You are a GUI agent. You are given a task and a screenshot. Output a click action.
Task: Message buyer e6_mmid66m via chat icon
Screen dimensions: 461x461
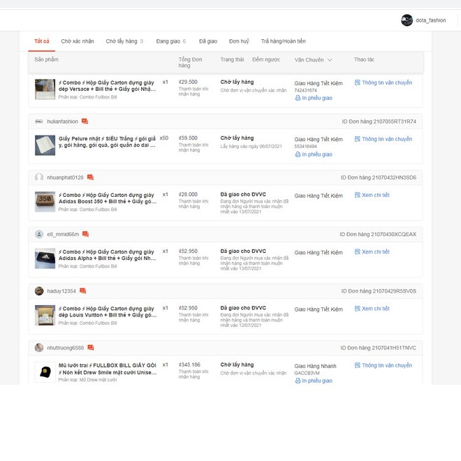point(85,234)
